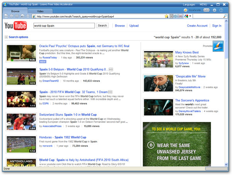This screenshot has height=175, width=232.
Task: Click the Home icon in the browser toolbar
Action: click(x=22, y=16)
